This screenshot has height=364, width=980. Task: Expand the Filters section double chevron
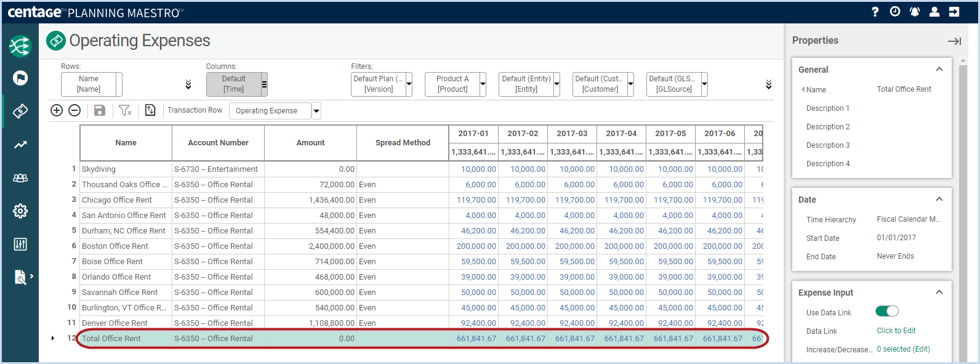point(769,84)
